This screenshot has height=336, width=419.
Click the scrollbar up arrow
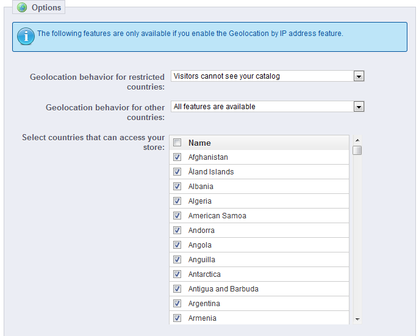coord(357,140)
